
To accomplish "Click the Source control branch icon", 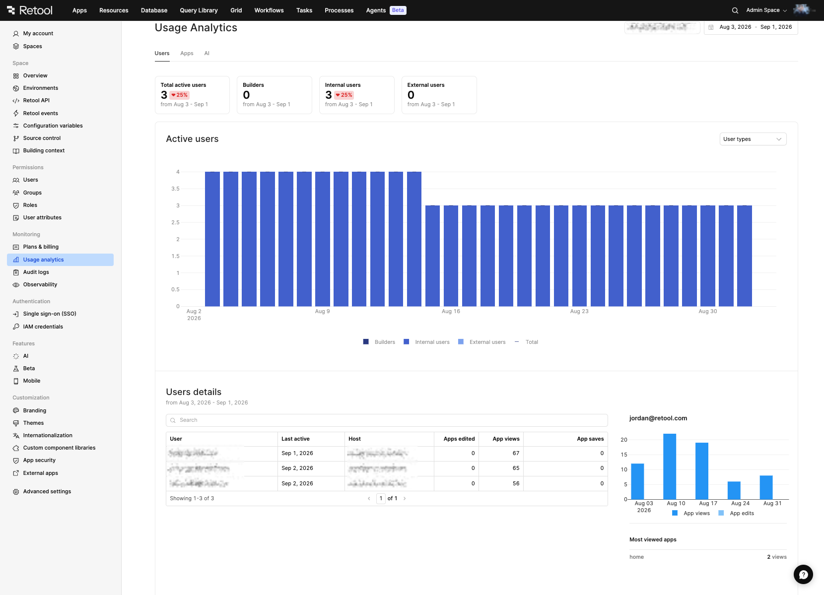I will point(16,138).
